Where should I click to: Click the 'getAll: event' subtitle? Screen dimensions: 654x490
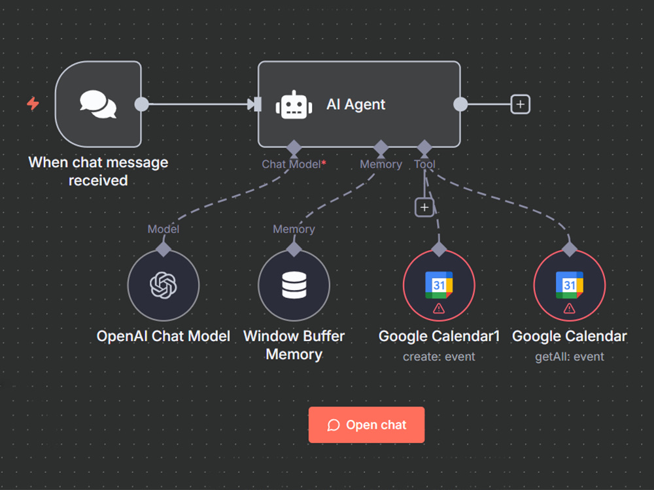point(570,357)
